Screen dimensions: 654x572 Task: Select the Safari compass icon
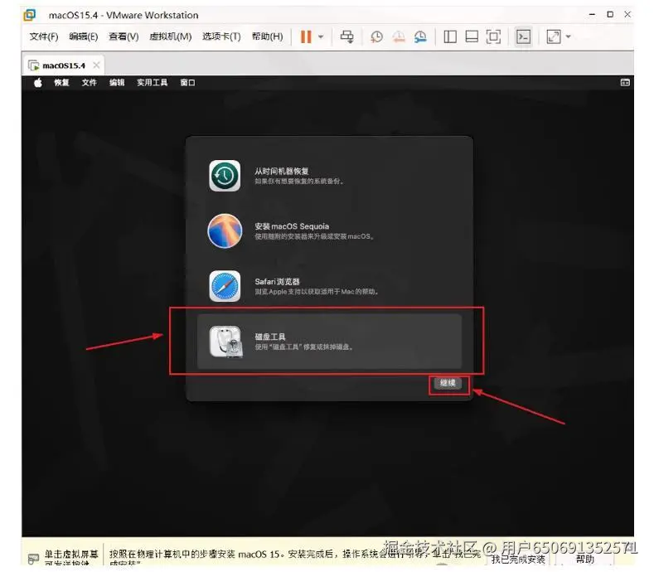[x=225, y=286]
